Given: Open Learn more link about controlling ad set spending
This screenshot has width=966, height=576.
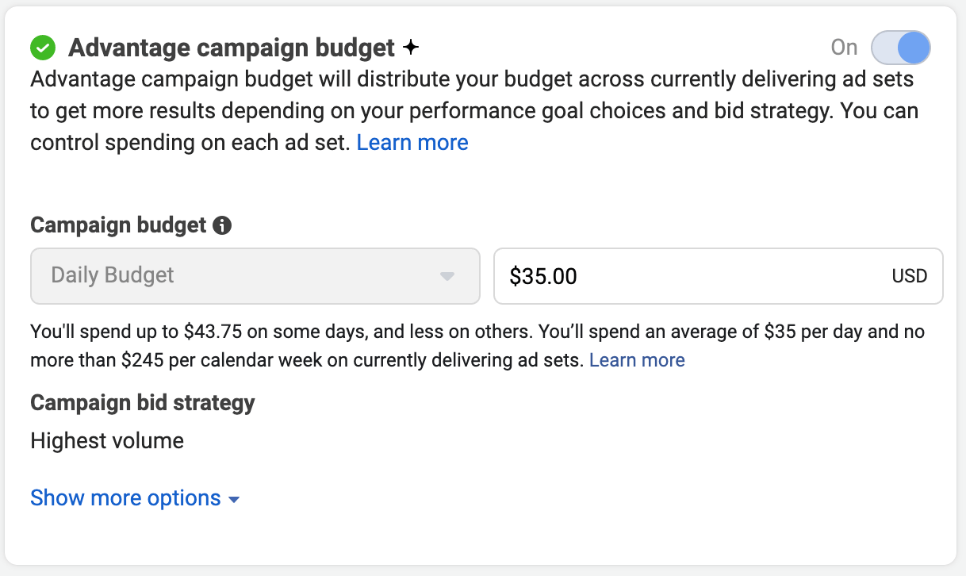Looking at the screenshot, I should [x=412, y=143].
